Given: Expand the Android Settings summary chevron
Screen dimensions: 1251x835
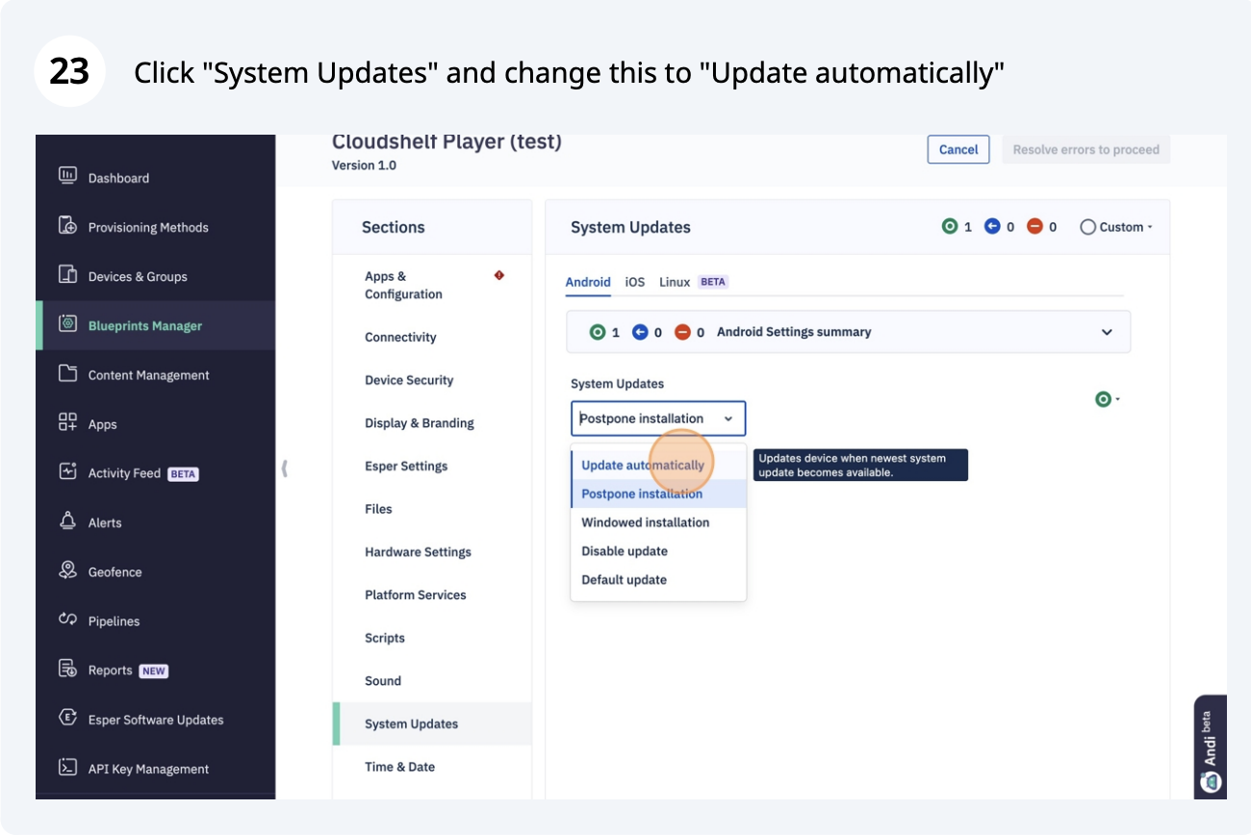Looking at the screenshot, I should (x=1107, y=332).
